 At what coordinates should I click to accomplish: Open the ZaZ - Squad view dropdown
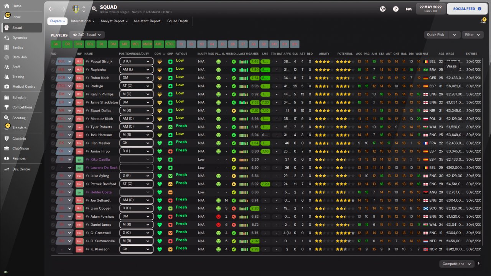click(87, 35)
